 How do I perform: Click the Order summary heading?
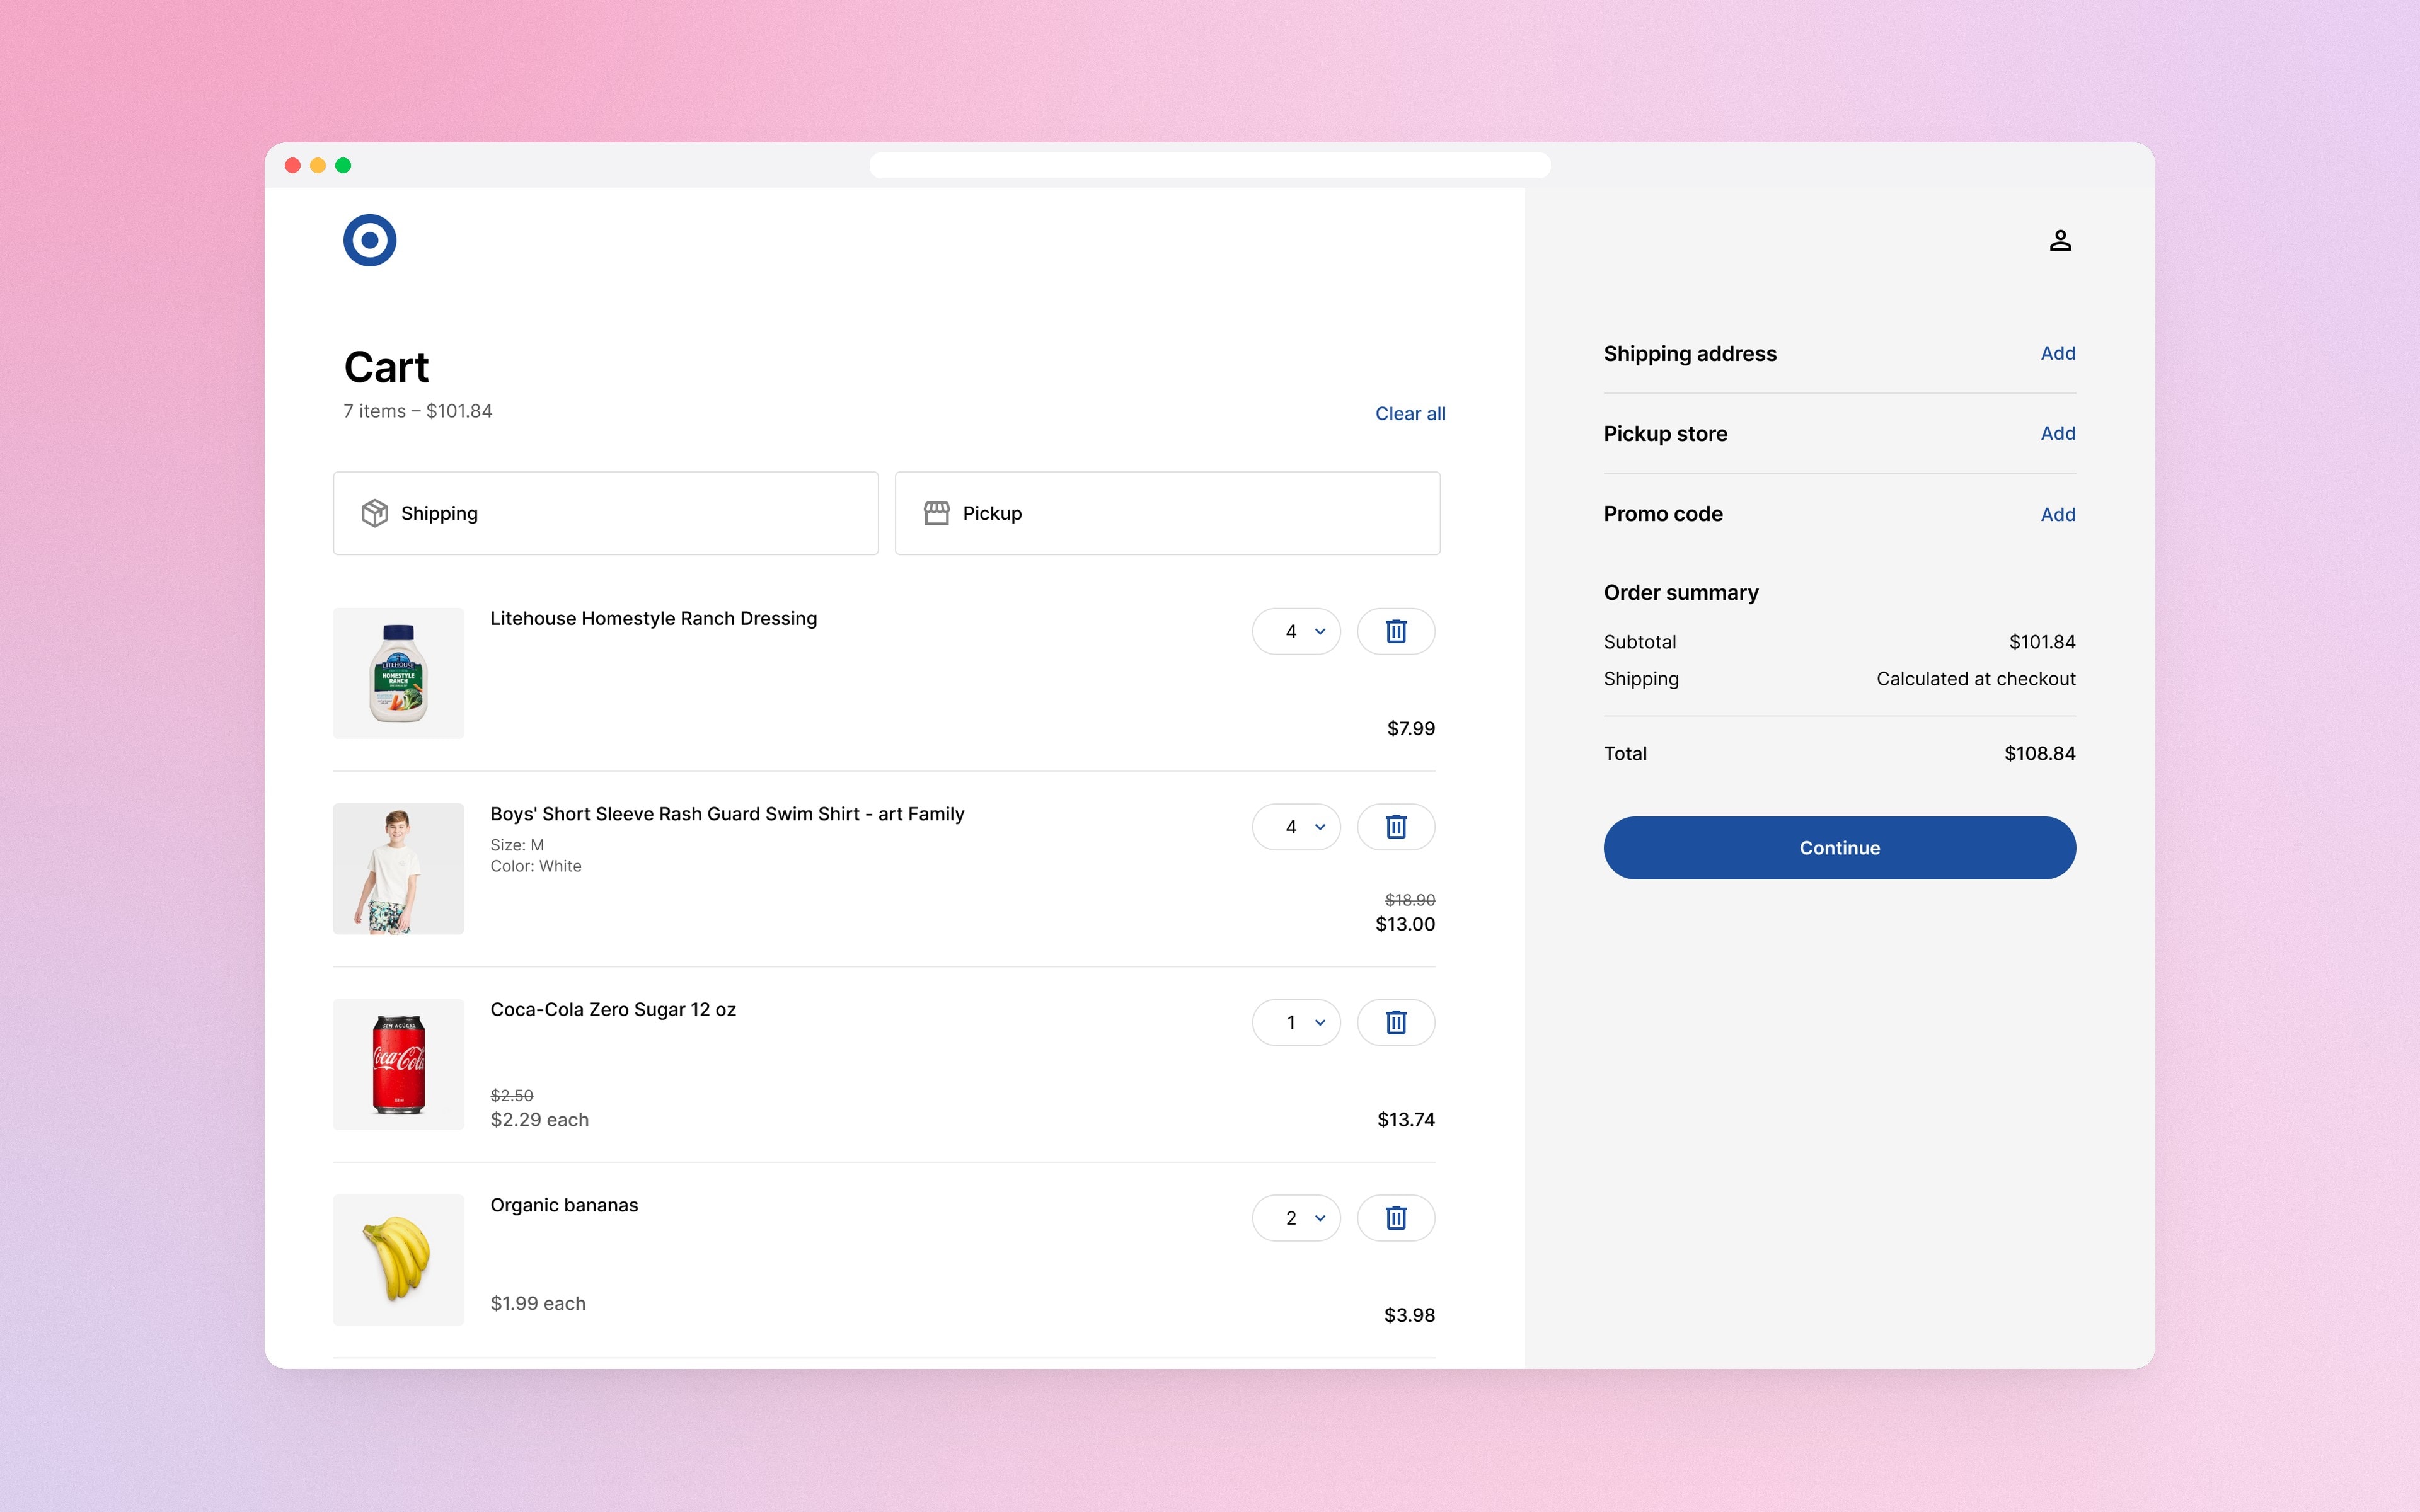(1681, 592)
